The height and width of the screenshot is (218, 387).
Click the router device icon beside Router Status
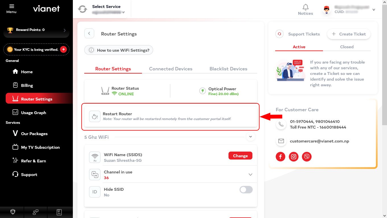pyautogui.click(x=105, y=91)
